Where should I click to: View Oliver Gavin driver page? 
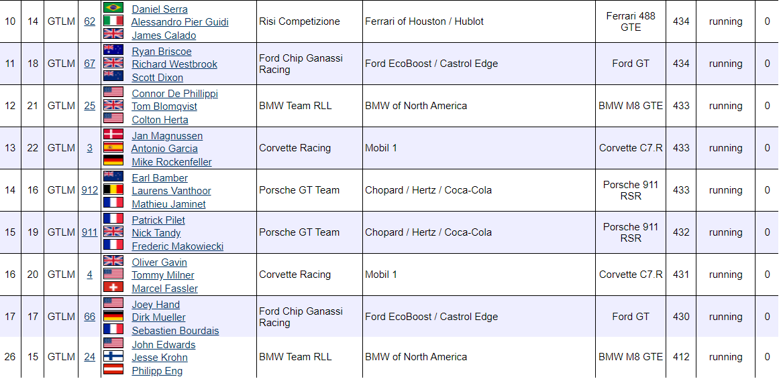[160, 262]
